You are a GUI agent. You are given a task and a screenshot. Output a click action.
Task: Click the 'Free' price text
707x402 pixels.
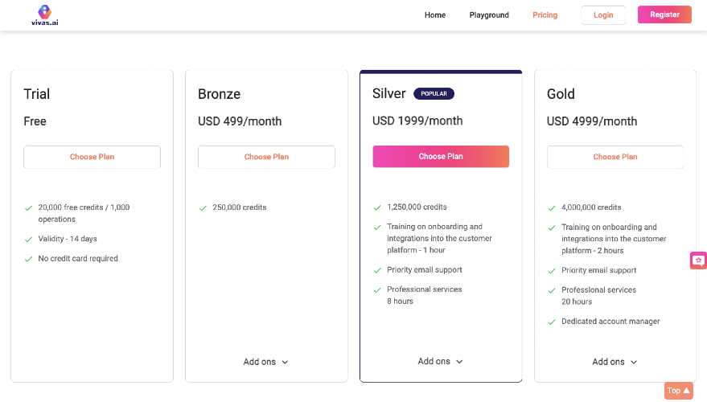pyautogui.click(x=35, y=121)
